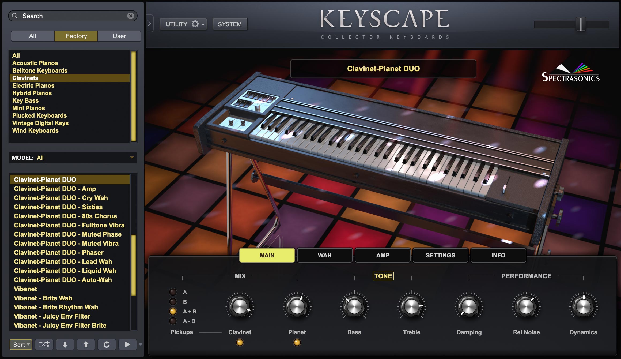
Task: Click the search magnifier icon
Action: pos(15,16)
